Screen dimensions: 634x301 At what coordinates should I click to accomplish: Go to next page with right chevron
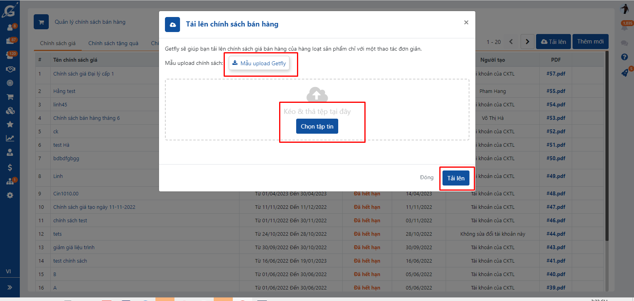pos(527,42)
